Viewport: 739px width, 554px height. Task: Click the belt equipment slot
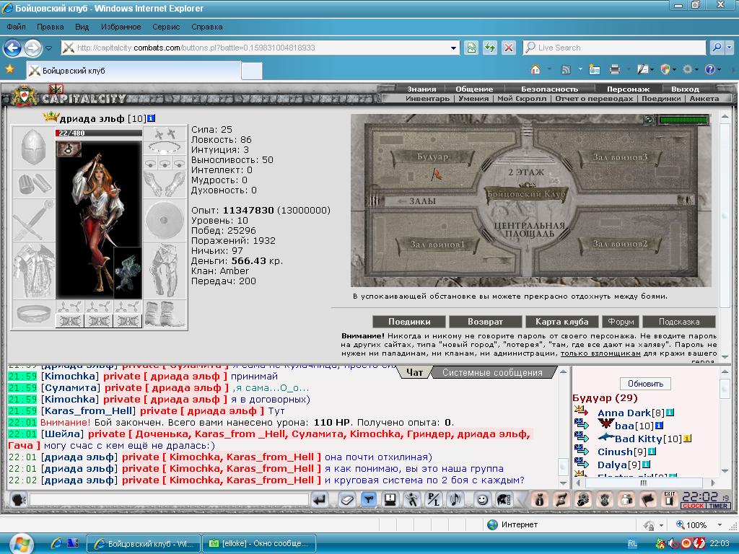click(33, 314)
